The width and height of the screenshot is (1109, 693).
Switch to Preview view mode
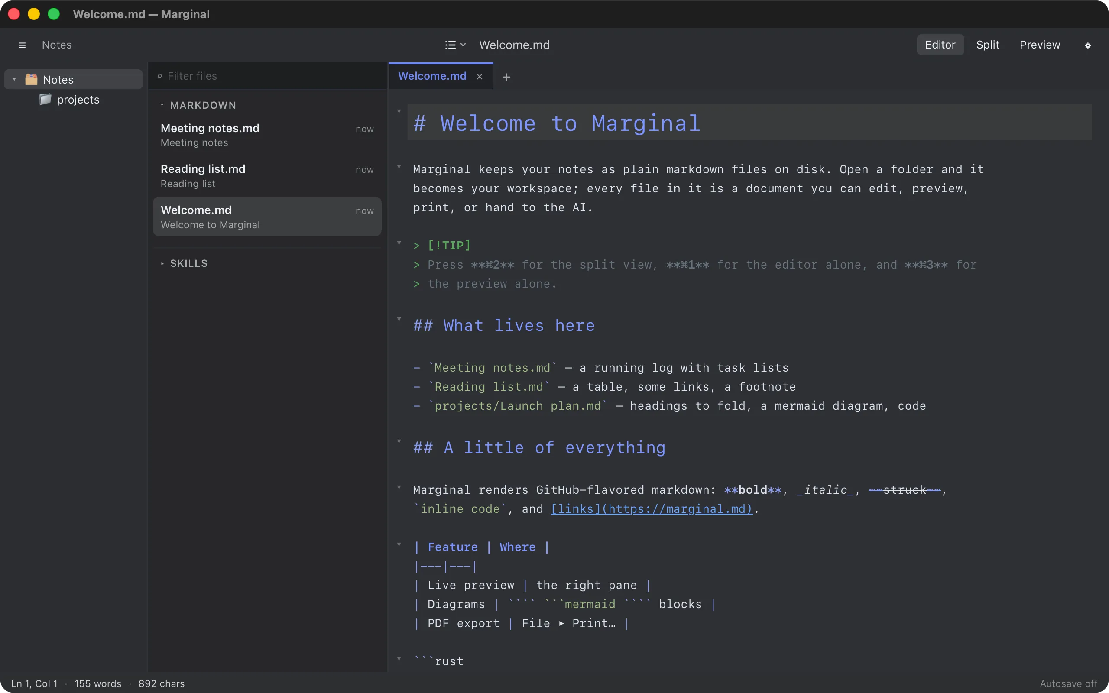pyautogui.click(x=1039, y=45)
